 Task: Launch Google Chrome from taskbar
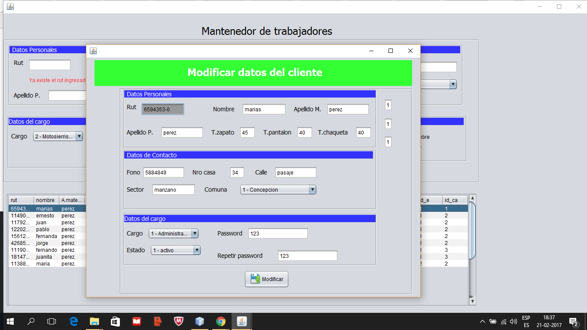point(221,321)
